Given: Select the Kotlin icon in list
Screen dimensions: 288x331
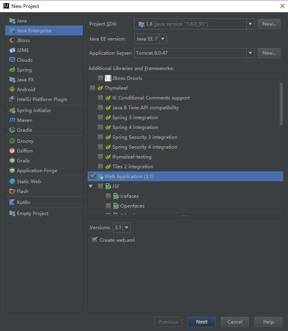Looking at the screenshot, I should pyautogui.click(x=13, y=202).
